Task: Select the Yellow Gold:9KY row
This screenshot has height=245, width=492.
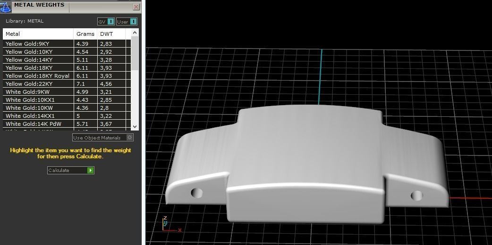Action: point(67,44)
